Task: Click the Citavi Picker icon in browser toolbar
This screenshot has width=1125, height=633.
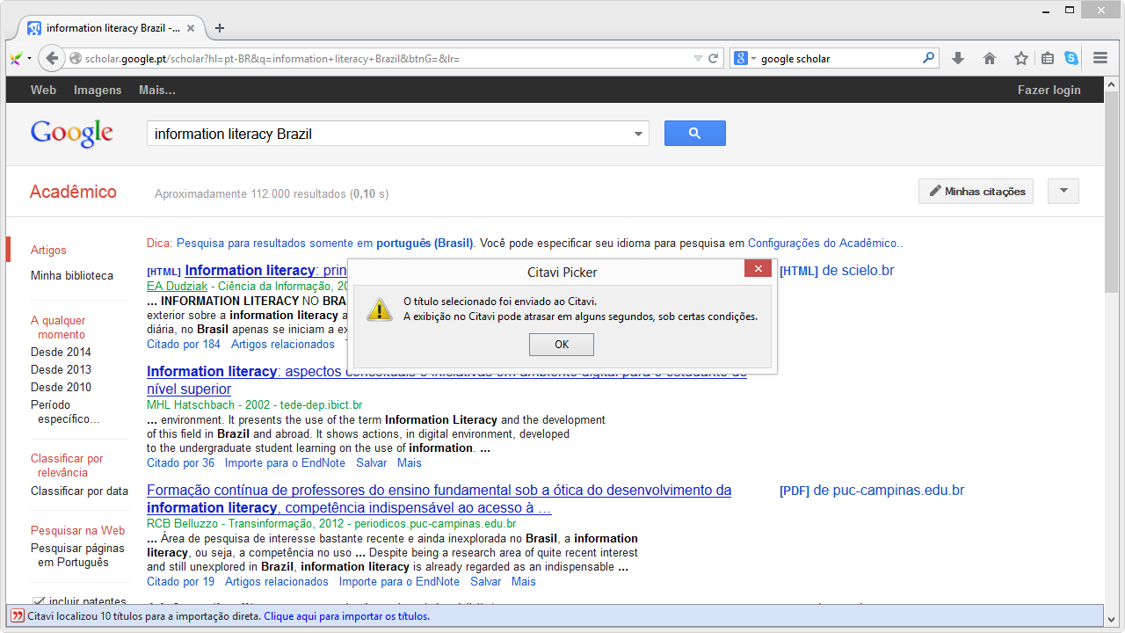Action: (16, 59)
